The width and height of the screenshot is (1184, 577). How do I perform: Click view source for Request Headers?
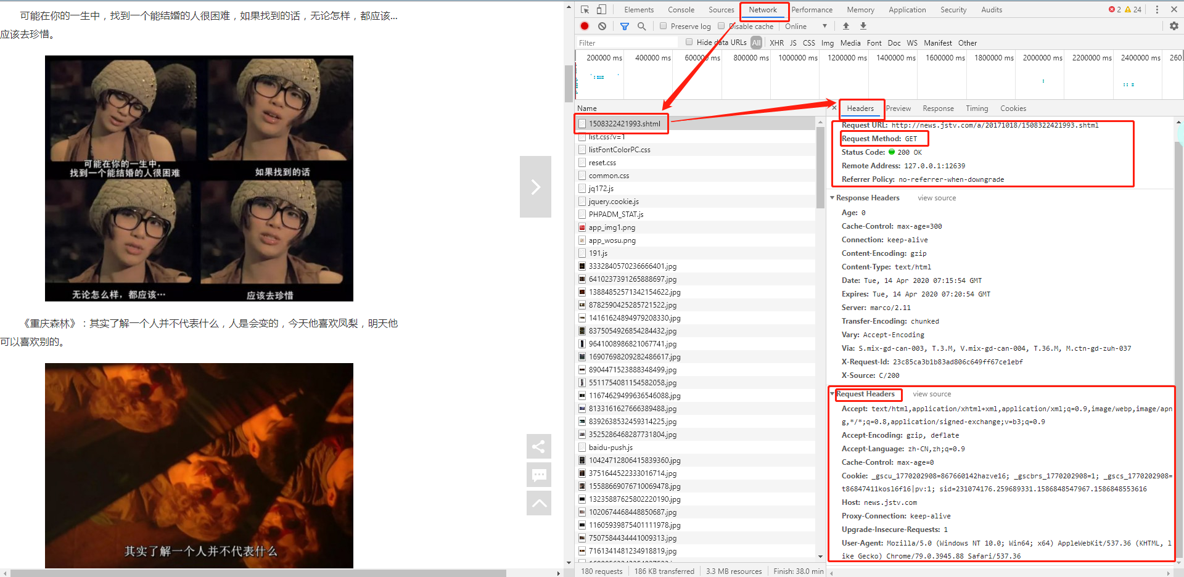[932, 394]
